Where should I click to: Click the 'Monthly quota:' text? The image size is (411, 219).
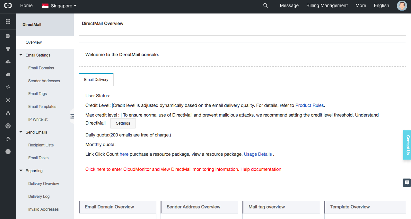pyautogui.click(x=101, y=145)
